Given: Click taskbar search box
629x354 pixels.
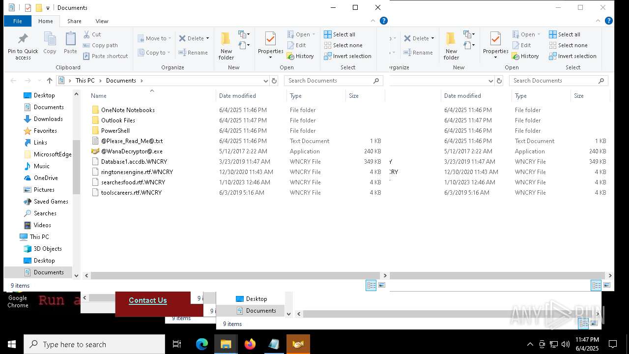Looking at the screenshot, I should coord(94,344).
